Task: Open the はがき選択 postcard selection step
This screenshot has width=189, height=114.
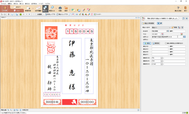Action: click(x=38, y=9)
